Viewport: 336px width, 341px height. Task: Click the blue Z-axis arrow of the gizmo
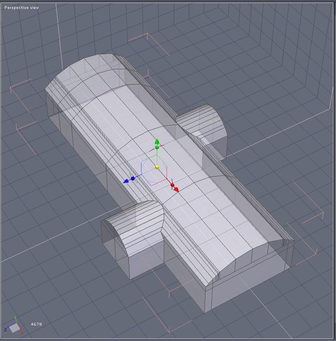coord(126,181)
